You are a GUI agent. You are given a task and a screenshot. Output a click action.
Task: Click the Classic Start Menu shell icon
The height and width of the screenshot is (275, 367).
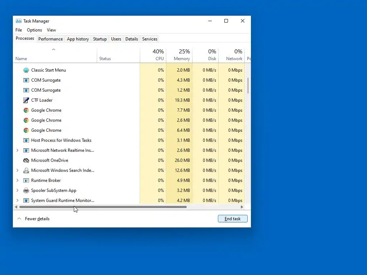pos(26,70)
